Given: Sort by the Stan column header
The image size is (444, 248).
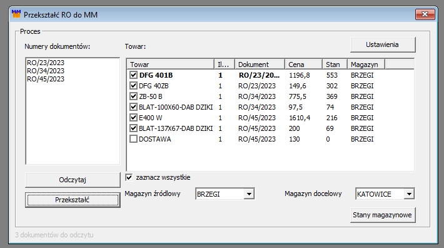Looking at the screenshot, I should click(335, 65).
